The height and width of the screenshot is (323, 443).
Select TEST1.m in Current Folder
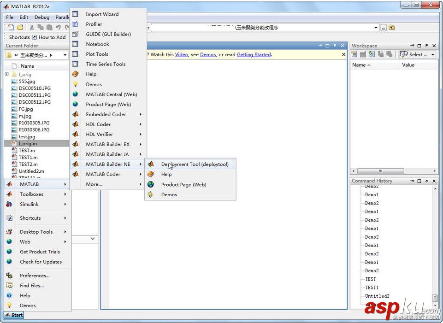coord(27,157)
